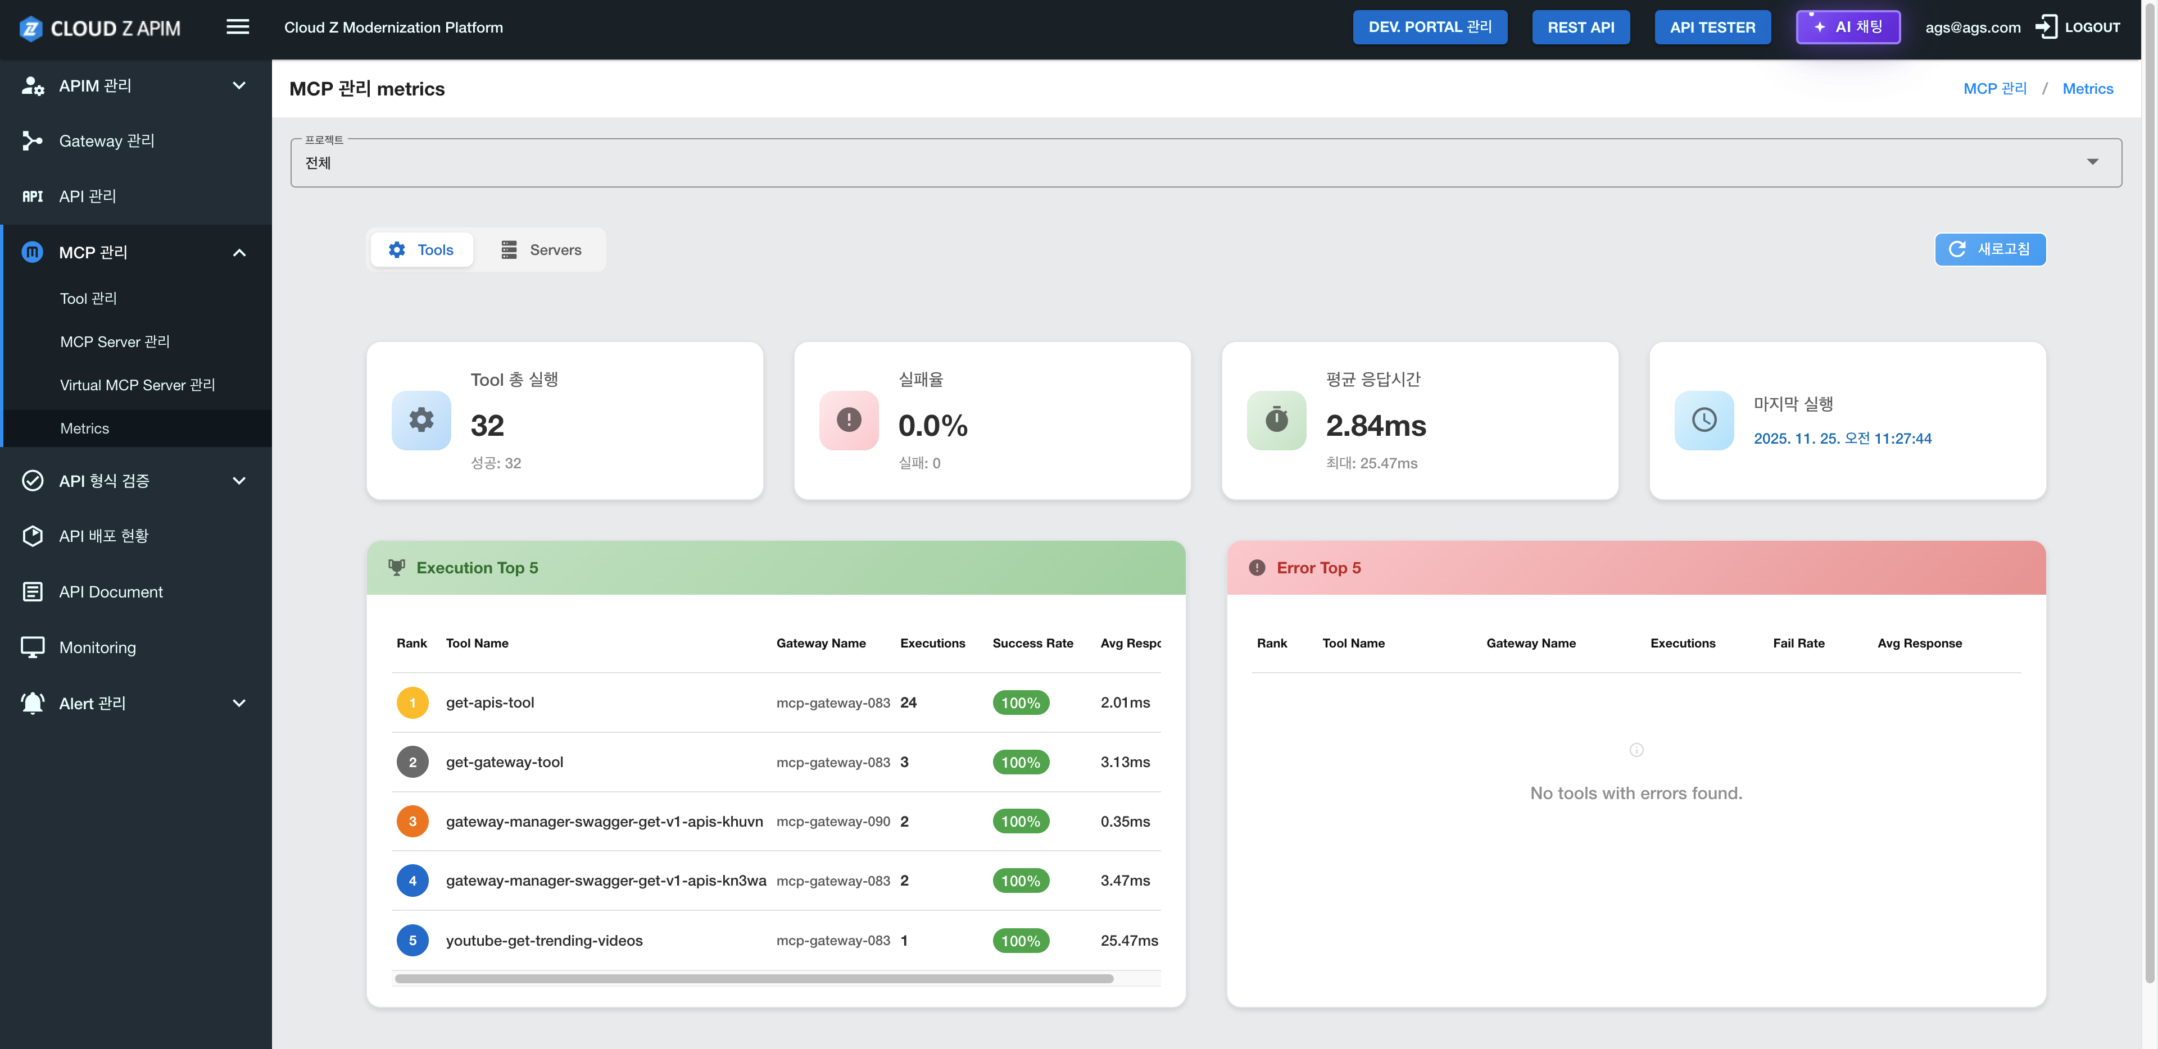Open Virtual MCP Server 관리 menu item
The width and height of the screenshot is (2158, 1049).
[x=137, y=385]
